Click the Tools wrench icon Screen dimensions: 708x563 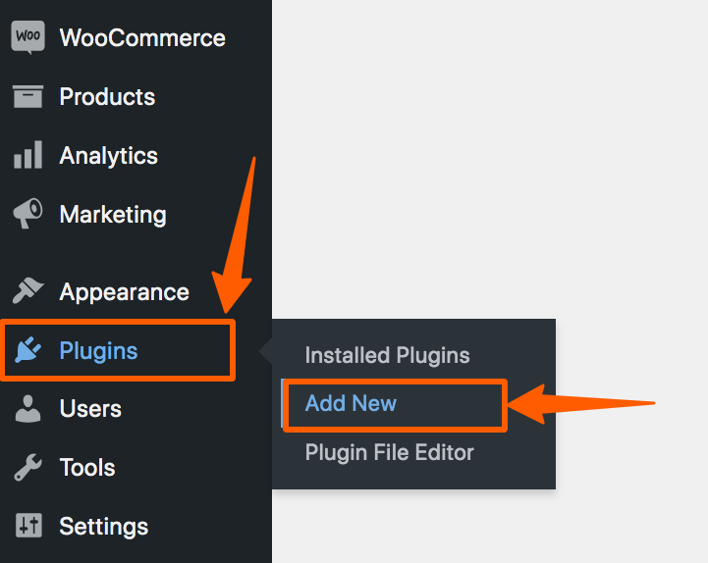pos(28,467)
